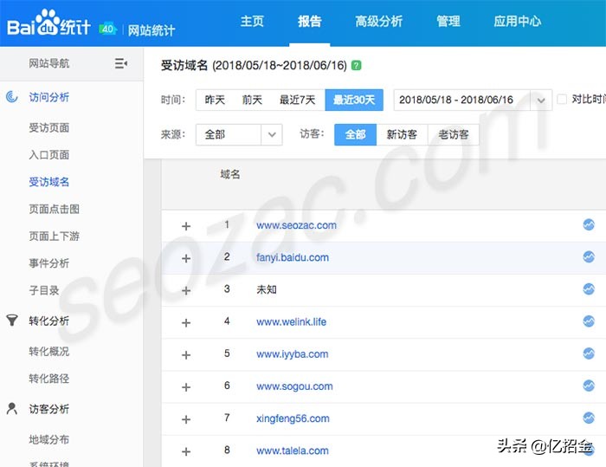Open the trend chart icon for fanyi.baidu.com
606x467 pixels.
click(x=589, y=257)
